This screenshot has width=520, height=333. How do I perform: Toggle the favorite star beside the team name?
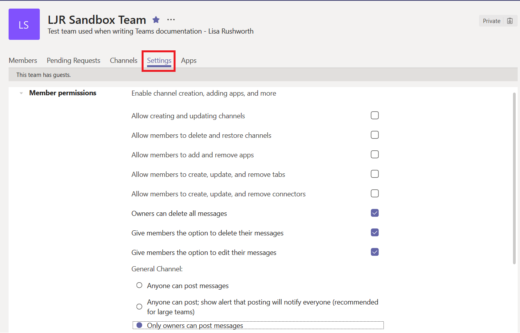click(156, 20)
